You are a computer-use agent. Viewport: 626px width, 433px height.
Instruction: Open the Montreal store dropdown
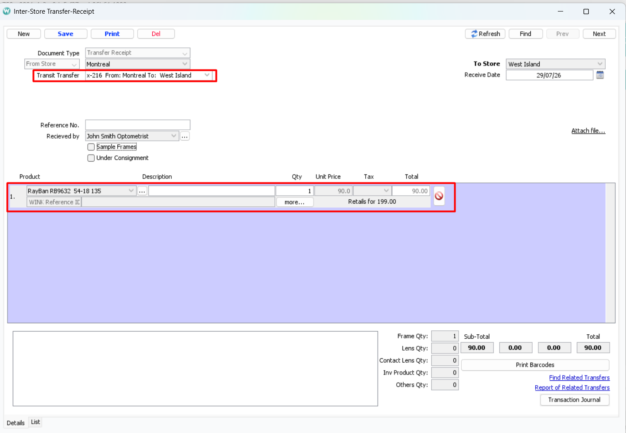[x=138, y=64]
